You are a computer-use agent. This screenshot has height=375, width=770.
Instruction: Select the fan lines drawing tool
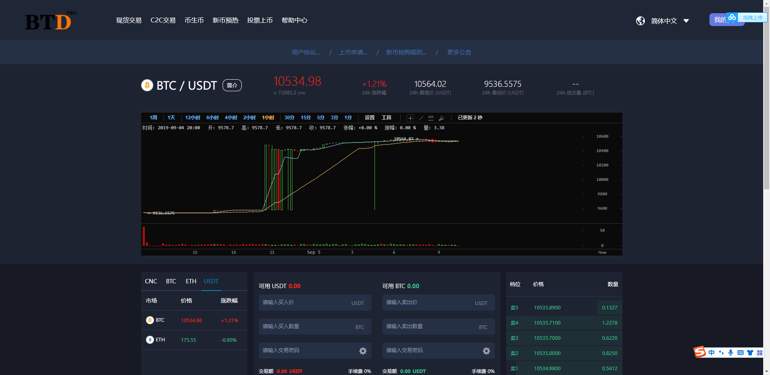[x=441, y=118]
